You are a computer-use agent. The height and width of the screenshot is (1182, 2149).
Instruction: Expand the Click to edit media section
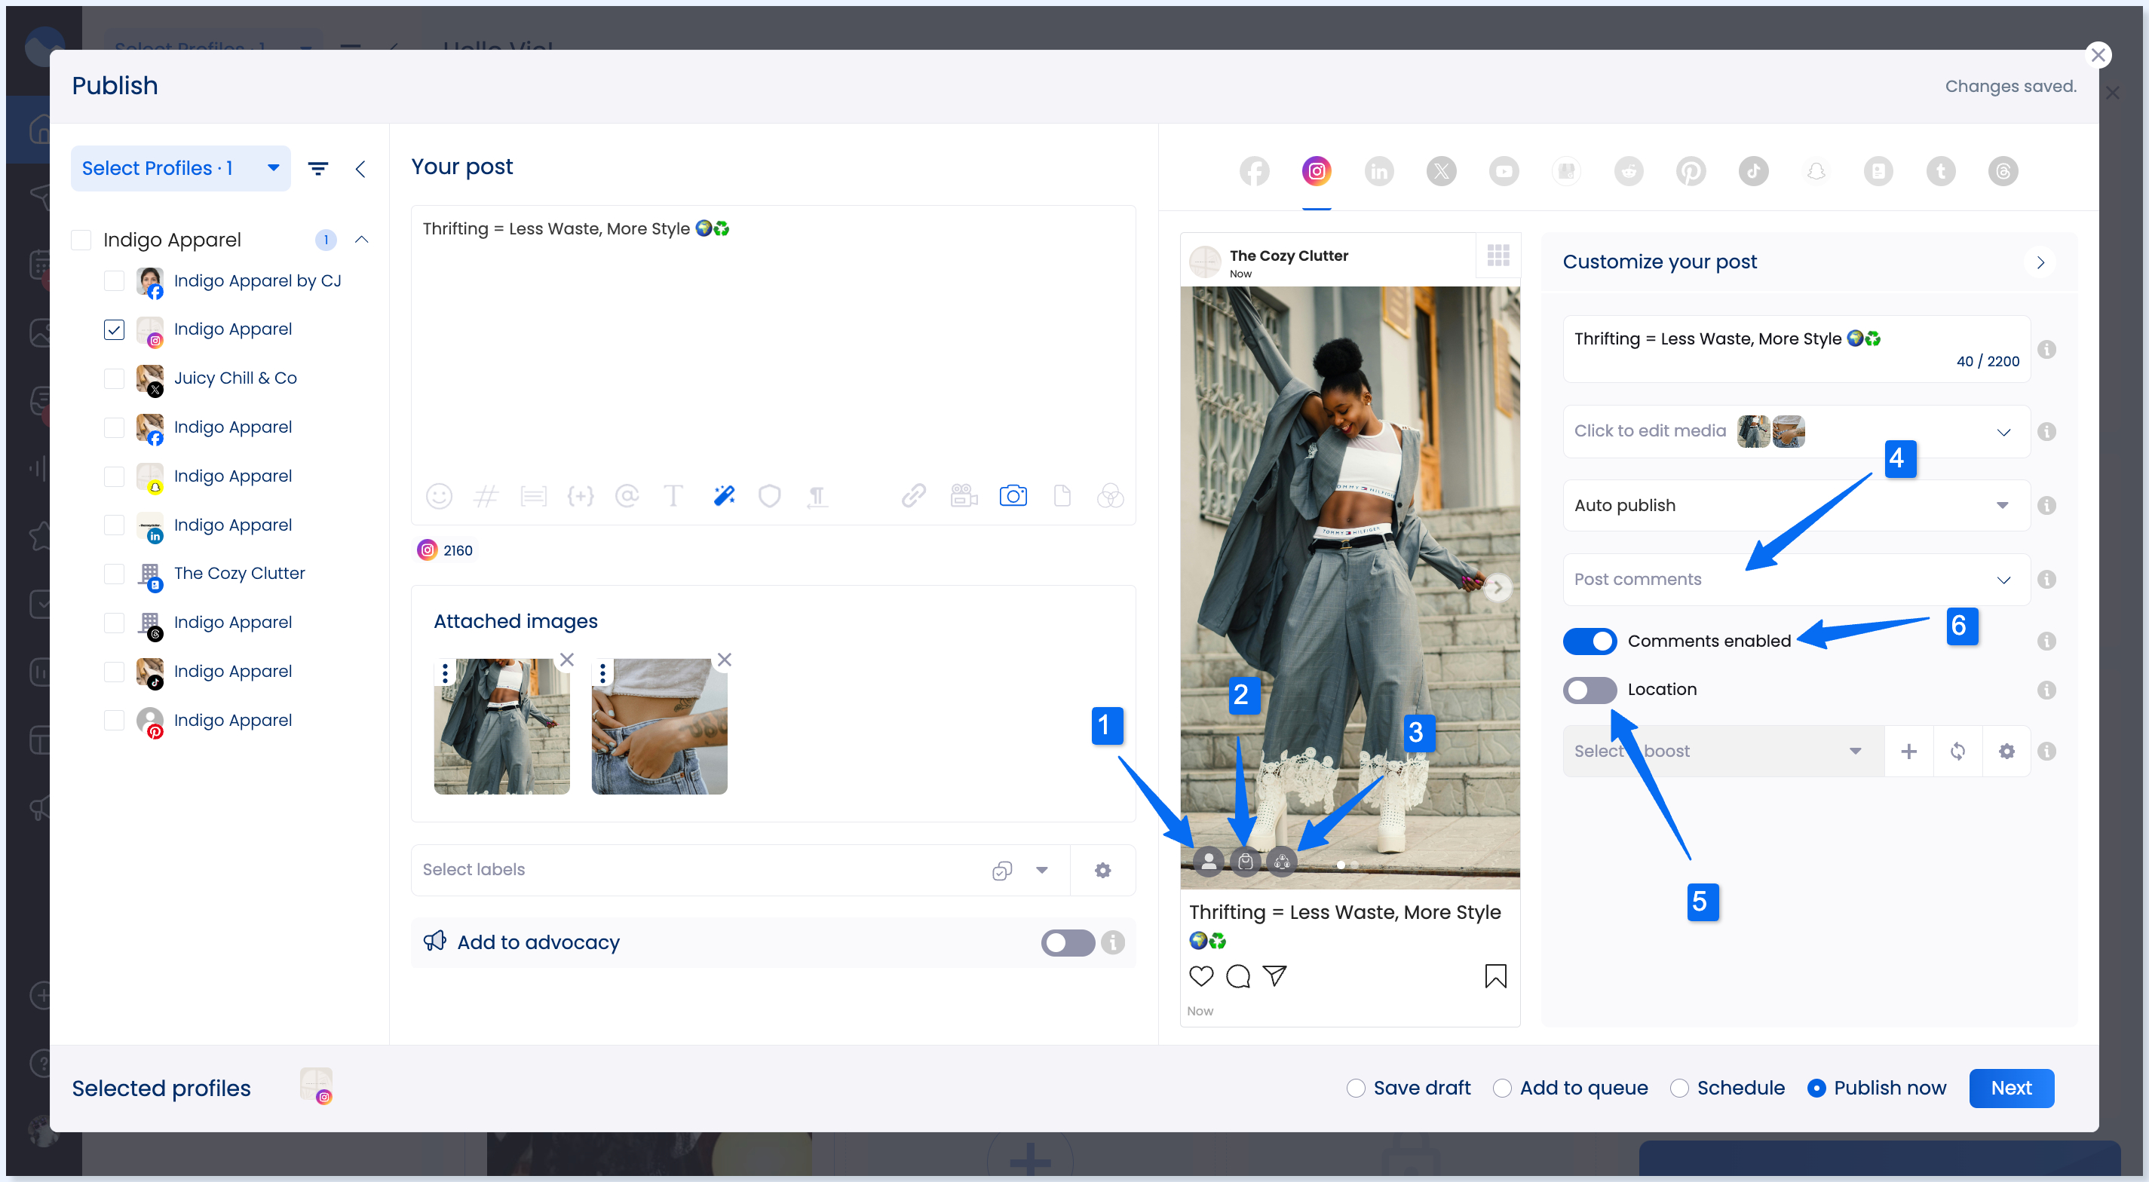click(x=1796, y=431)
